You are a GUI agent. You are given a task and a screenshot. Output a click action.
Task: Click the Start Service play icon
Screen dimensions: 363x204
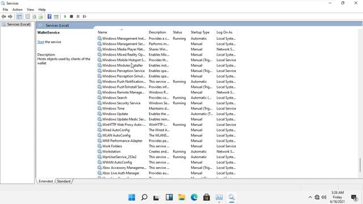point(65,16)
